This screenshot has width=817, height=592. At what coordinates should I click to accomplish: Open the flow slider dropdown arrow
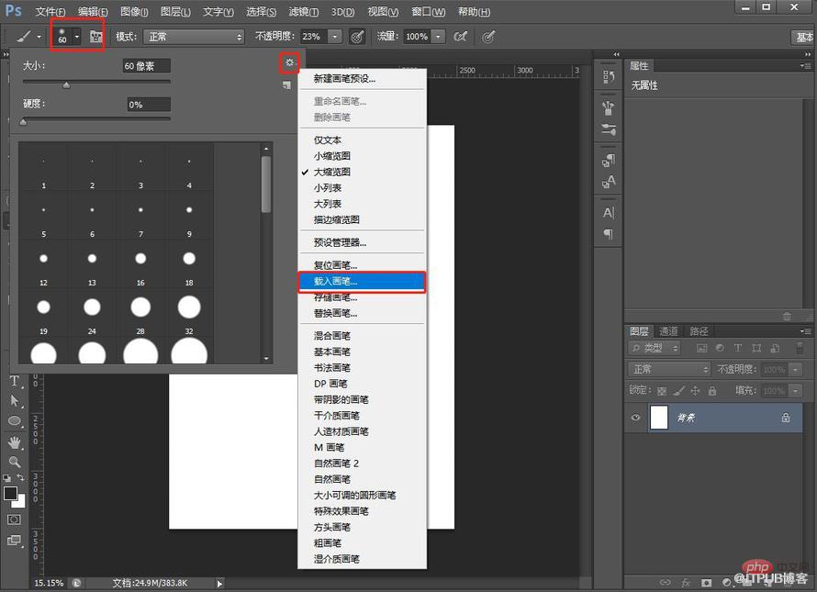[x=439, y=37]
